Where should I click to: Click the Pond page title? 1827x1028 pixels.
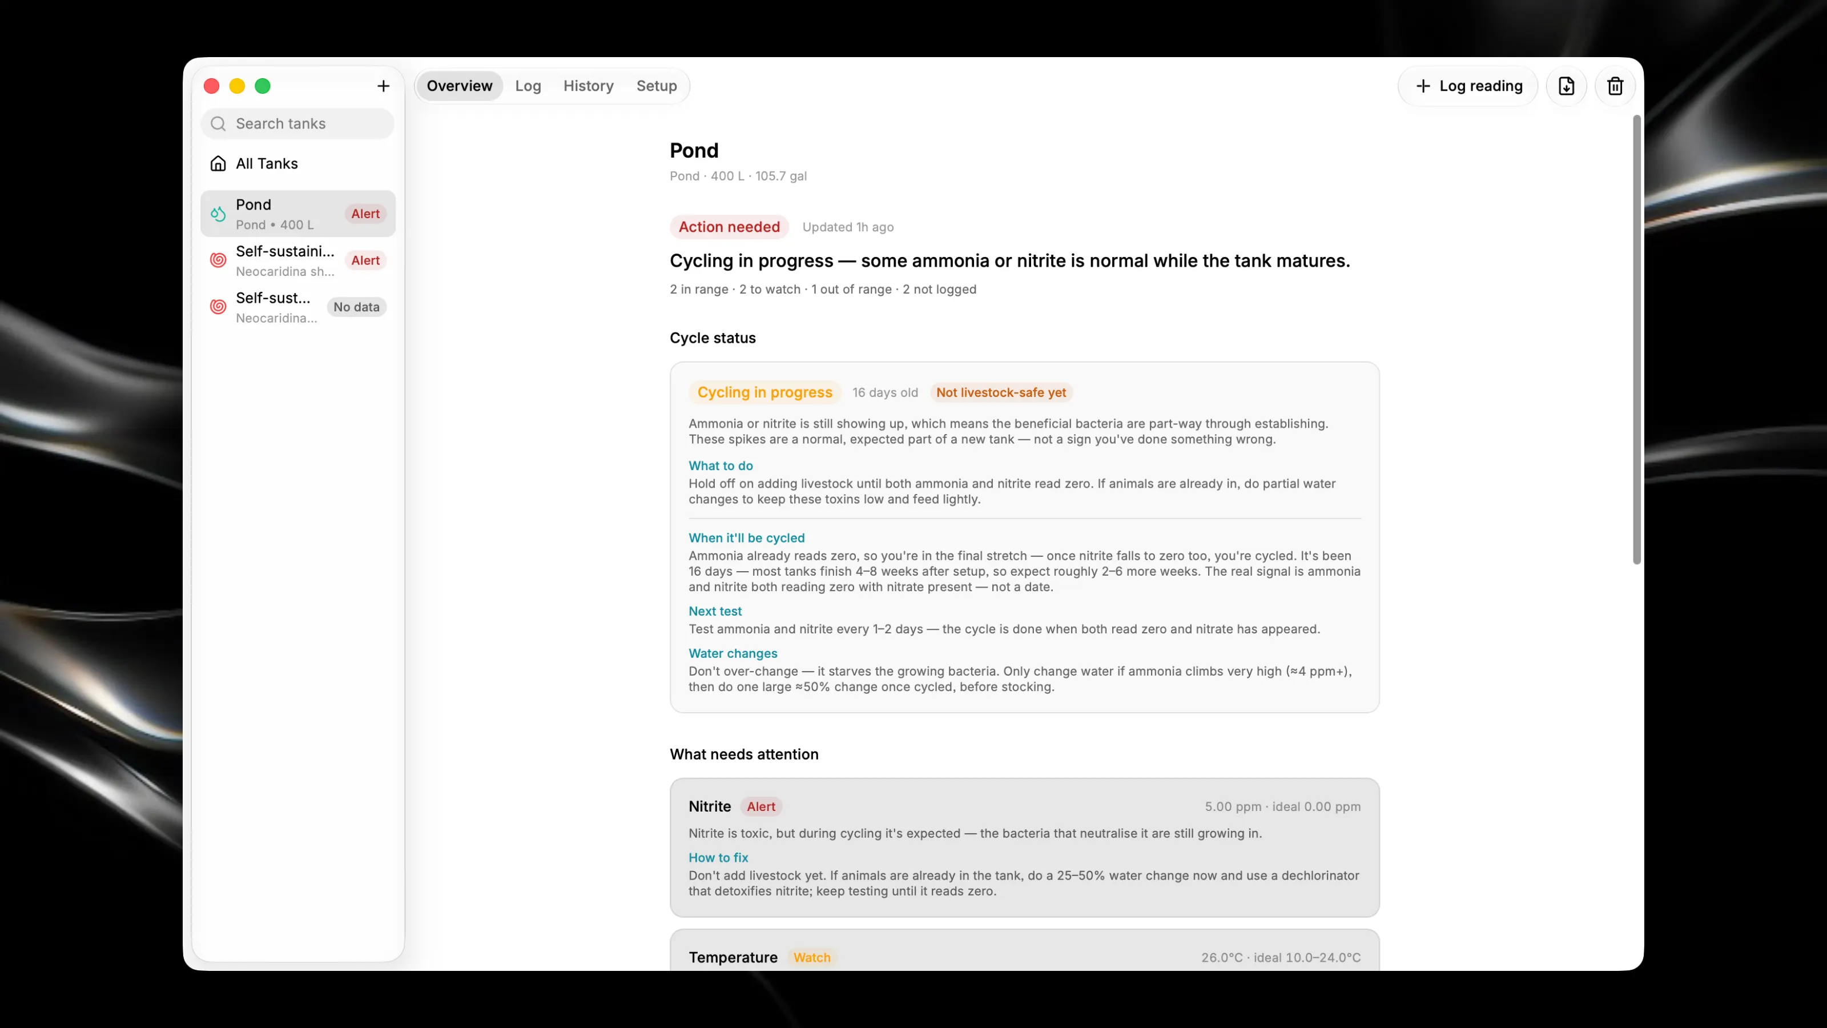694,150
